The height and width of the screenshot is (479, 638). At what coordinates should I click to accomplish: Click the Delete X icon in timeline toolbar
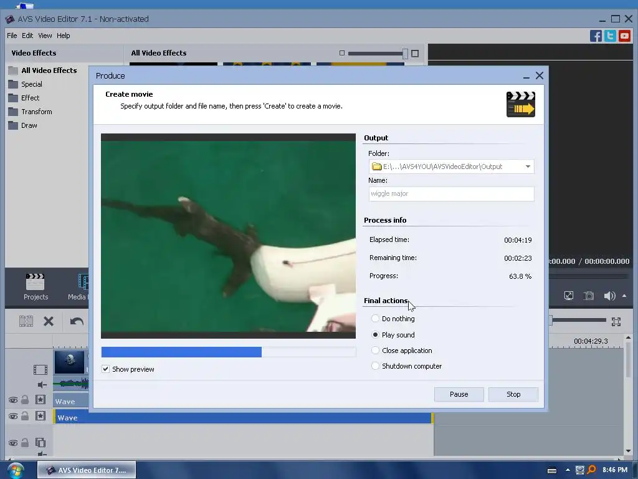coord(49,321)
